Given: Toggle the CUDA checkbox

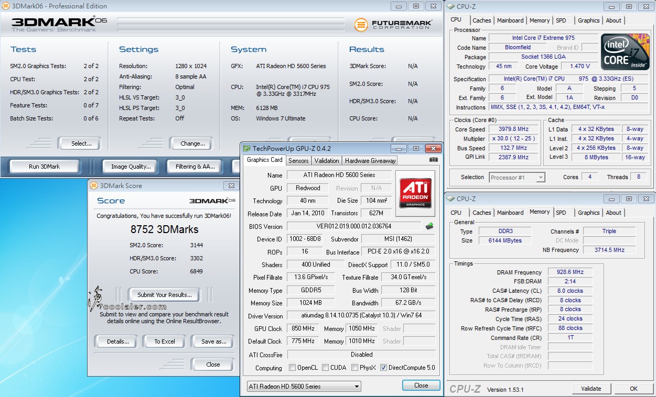Looking at the screenshot, I should tap(325, 368).
